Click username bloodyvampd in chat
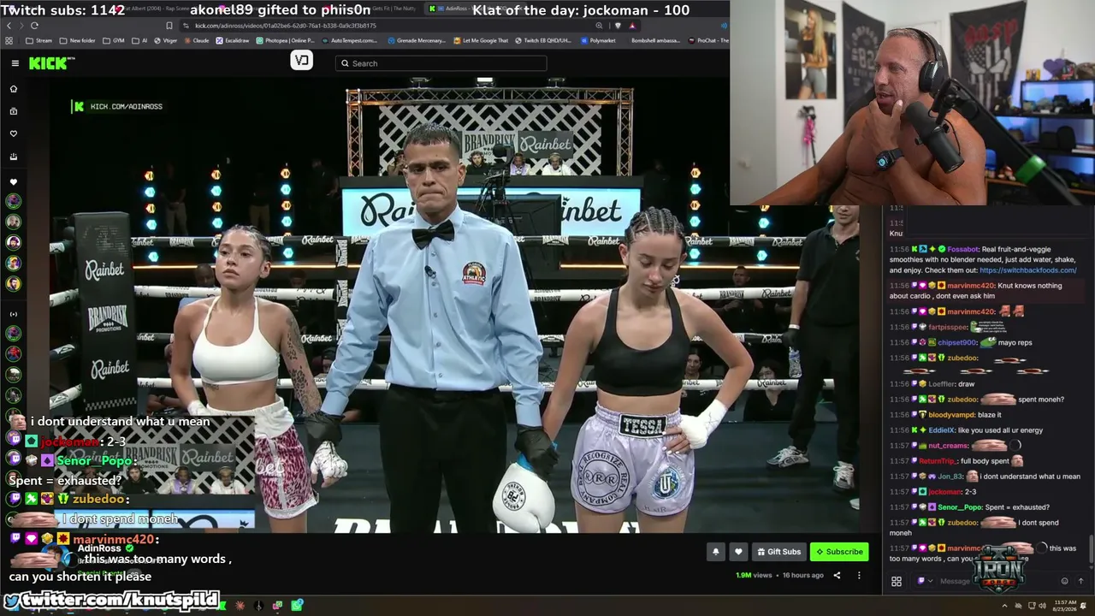 pos(952,415)
